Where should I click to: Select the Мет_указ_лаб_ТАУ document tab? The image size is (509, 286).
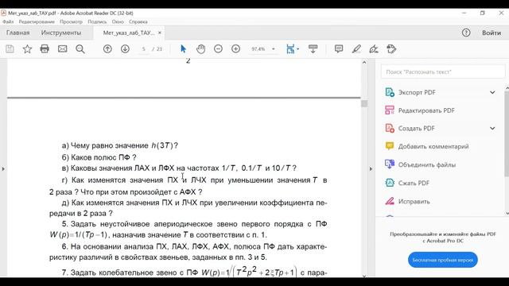coord(129,33)
